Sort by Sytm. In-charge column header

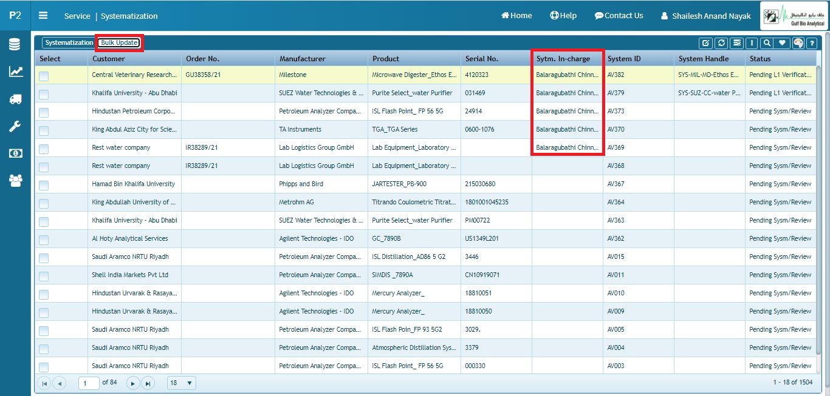[x=568, y=59]
